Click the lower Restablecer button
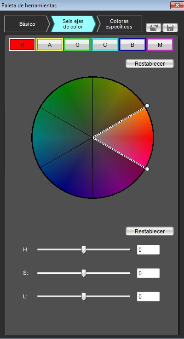The image size is (184, 339). [x=149, y=231]
